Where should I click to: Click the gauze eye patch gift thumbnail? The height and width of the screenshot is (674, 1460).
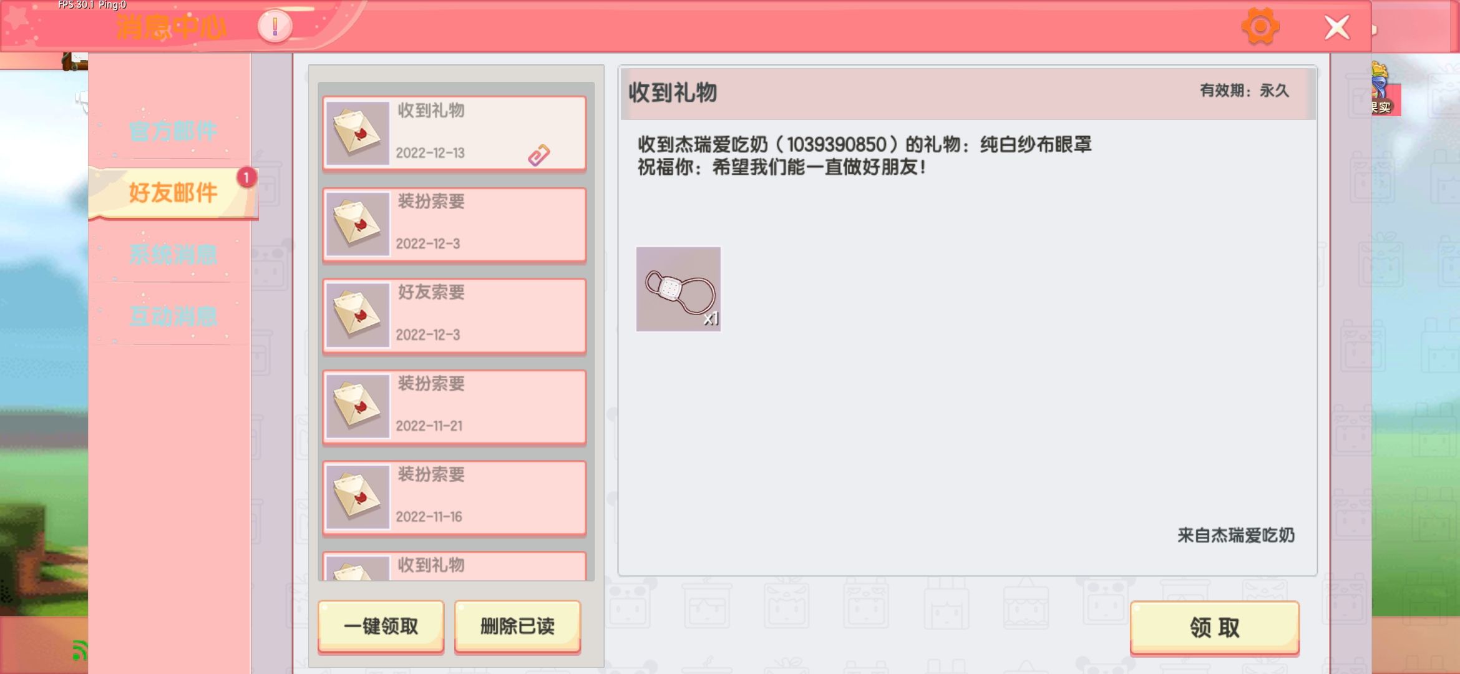coord(678,289)
